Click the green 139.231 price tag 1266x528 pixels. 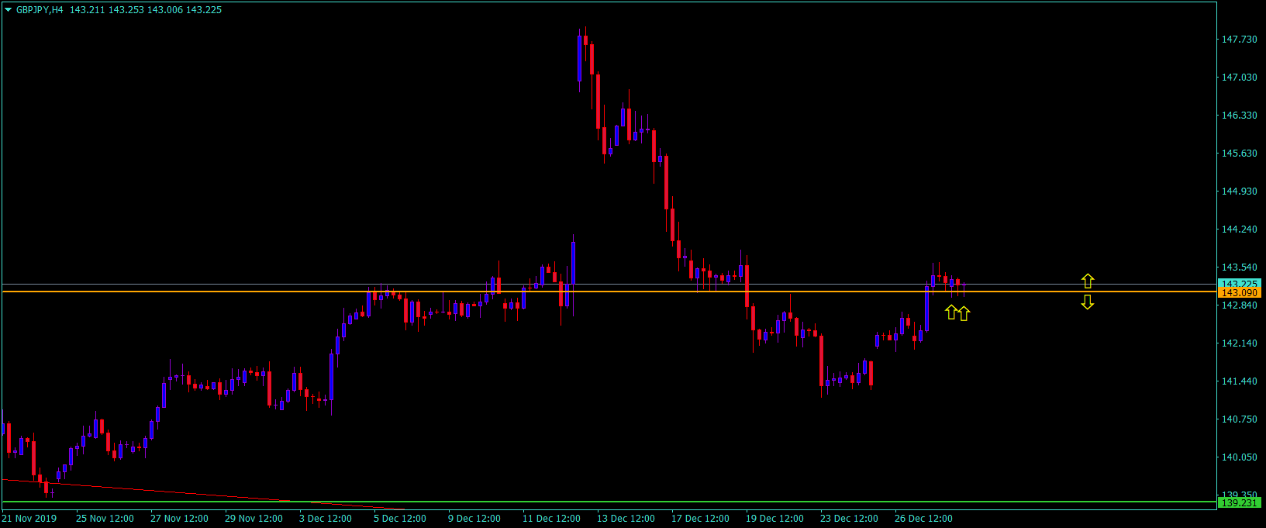click(1240, 502)
